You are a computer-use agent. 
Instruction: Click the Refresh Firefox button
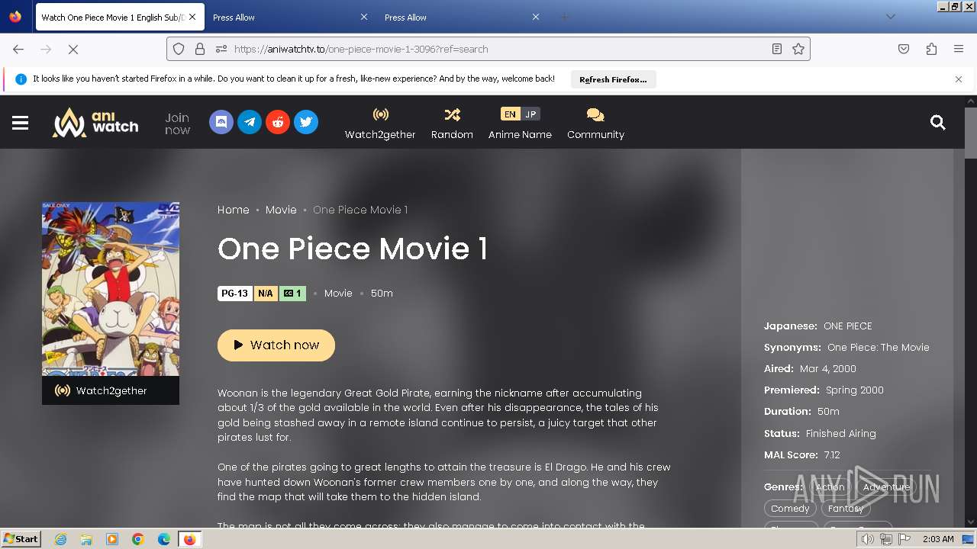click(613, 79)
